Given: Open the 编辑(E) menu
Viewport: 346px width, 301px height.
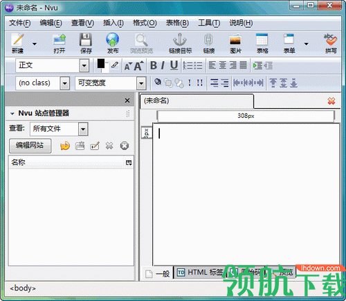Looking at the screenshot, I should (x=51, y=23).
